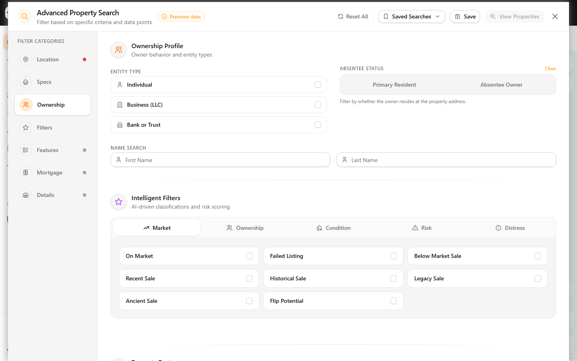Select the Market filter tab
The width and height of the screenshot is (577, 361).
pos(157,228)
